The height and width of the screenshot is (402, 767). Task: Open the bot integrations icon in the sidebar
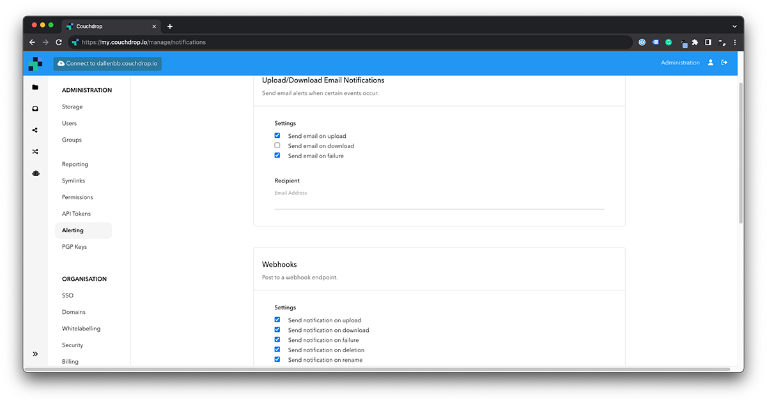click(35, 173)
